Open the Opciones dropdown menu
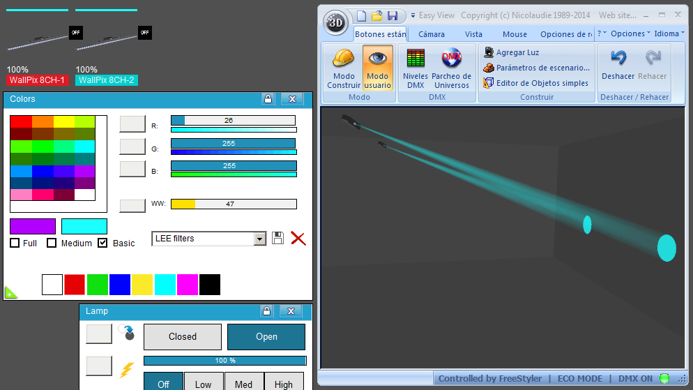This screenshot has width=693, height=390. coord(631,33)
